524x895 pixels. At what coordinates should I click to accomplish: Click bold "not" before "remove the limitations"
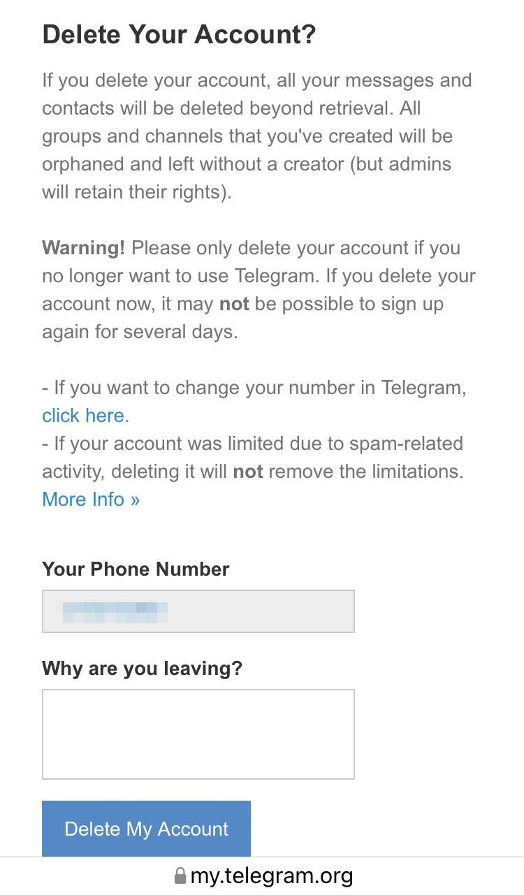click(247, 472)
